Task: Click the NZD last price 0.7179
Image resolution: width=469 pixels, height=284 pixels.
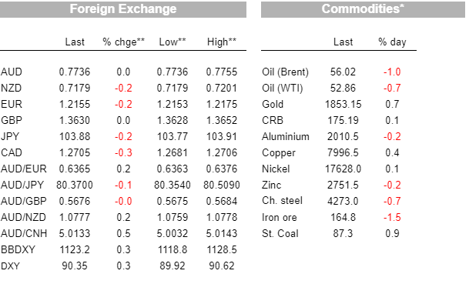Action: 75,89
